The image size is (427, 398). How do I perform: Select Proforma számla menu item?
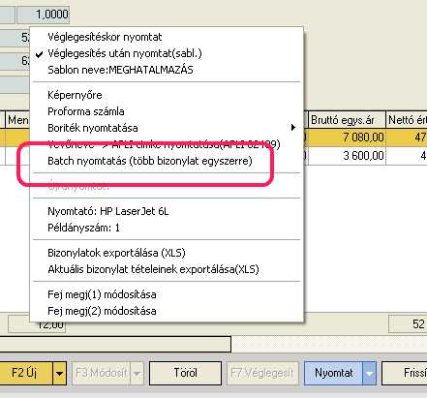[167, 111]
